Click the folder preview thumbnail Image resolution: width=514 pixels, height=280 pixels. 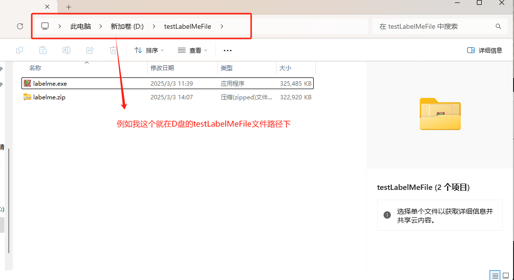click(x=440, y=113)
